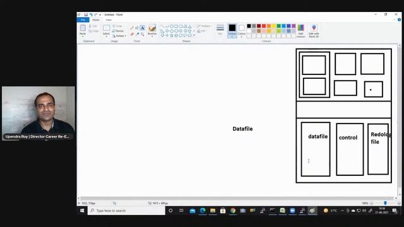Choose the Oval shape in gallery
The width and height of the screenshot is (404, 227).
(x=172, y=26)
